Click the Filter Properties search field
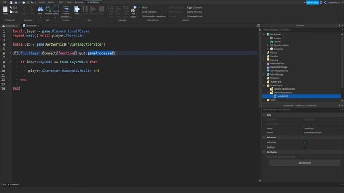Screen dimensions: 344x193 (x=302, y=109)
